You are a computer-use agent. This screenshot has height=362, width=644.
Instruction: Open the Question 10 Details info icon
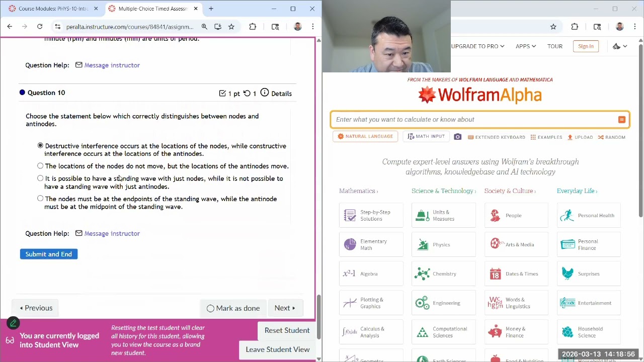(265, 93)
